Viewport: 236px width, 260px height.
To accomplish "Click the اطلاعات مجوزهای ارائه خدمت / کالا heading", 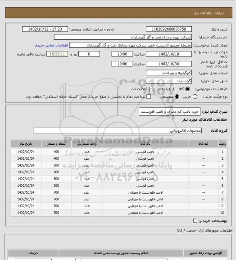I will pyautogui.click(x=204, y=231).
